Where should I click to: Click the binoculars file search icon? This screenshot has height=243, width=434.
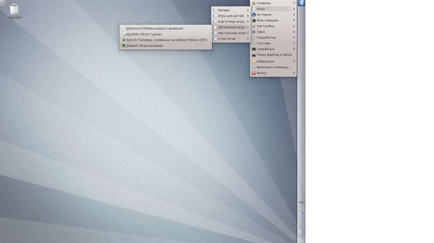253,55
